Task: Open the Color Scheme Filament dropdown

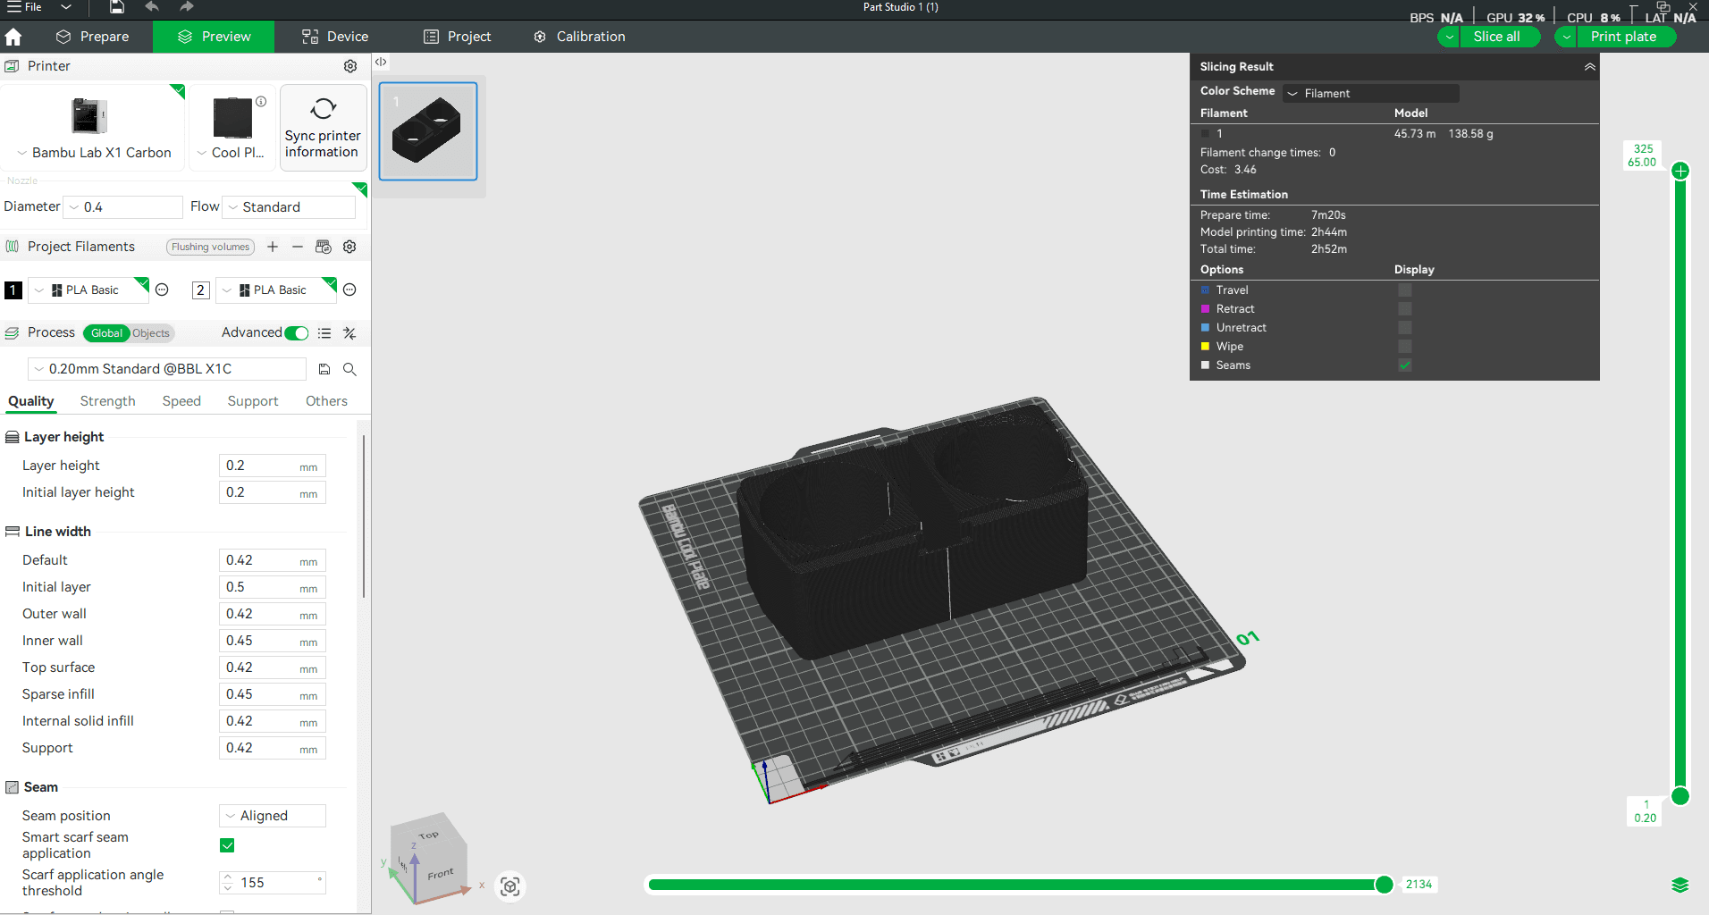Action: tap(1371, 93)
